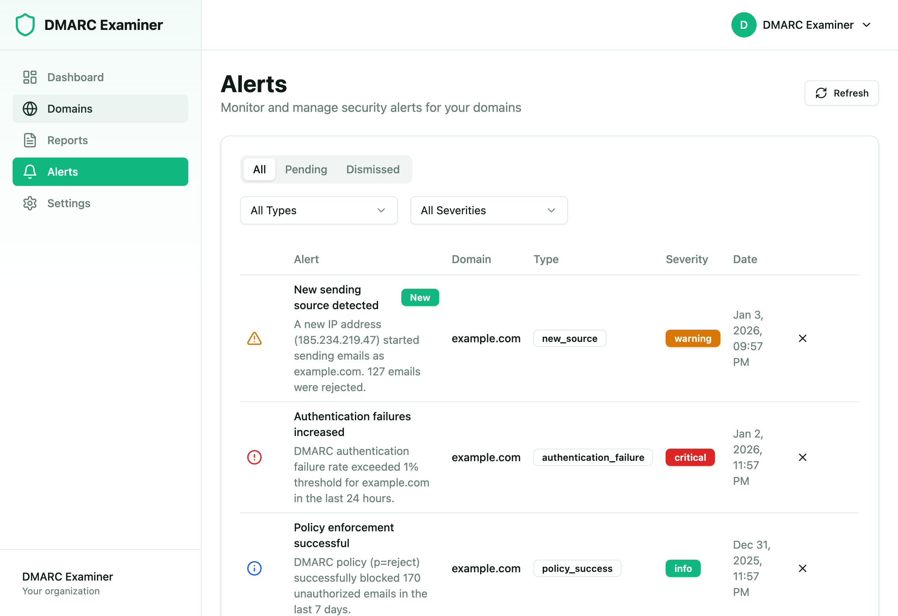Open Settings via the gear icon

(30, 203)
